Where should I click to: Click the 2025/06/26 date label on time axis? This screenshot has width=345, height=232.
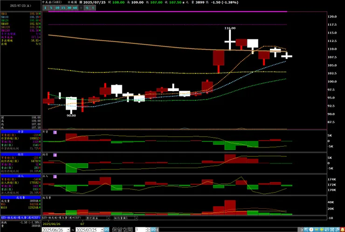coord(51,224)
